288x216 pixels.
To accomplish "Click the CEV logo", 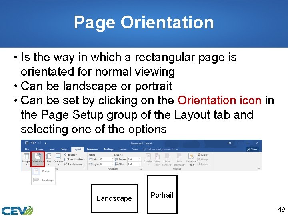I will (x=17, y=210).
